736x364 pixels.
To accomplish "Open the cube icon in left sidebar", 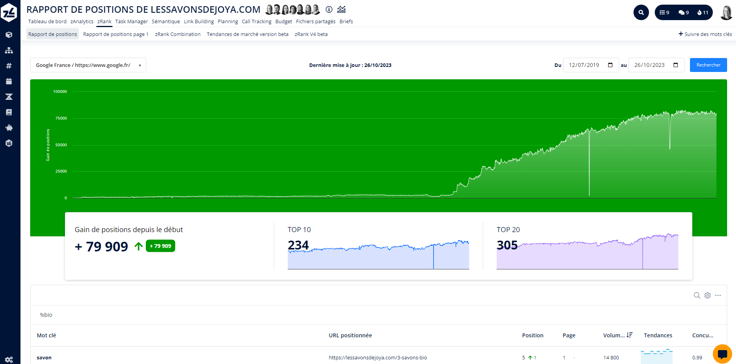I will pyautogui.click(x=9, y=35).
